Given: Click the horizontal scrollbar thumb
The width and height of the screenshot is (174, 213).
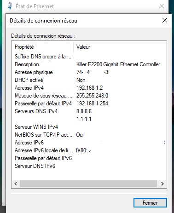Looking at the screenshot, I should click(x=88, y=184).
